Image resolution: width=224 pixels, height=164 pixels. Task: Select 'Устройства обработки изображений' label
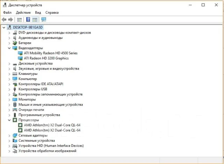point(47,151)
